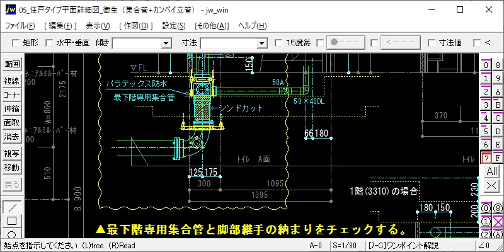The image size is (504, 252).
Task: Open the [その他(A)] menu
Action: pyautogui.click(x=212, y=26)
